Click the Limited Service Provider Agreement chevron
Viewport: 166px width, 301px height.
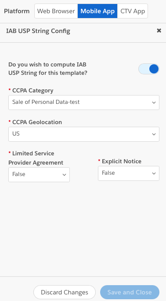tap(64, 175)
